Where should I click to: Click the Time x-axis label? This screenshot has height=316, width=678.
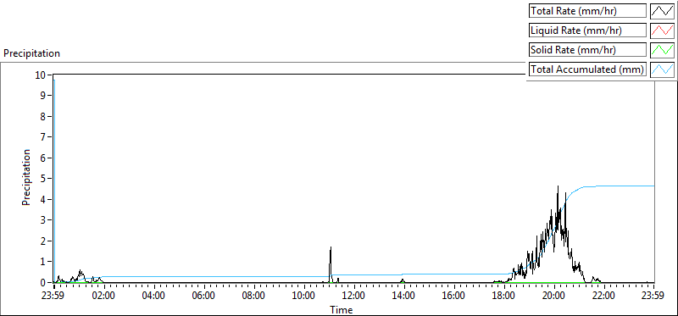pyautogui.click(x=342, y=310)
